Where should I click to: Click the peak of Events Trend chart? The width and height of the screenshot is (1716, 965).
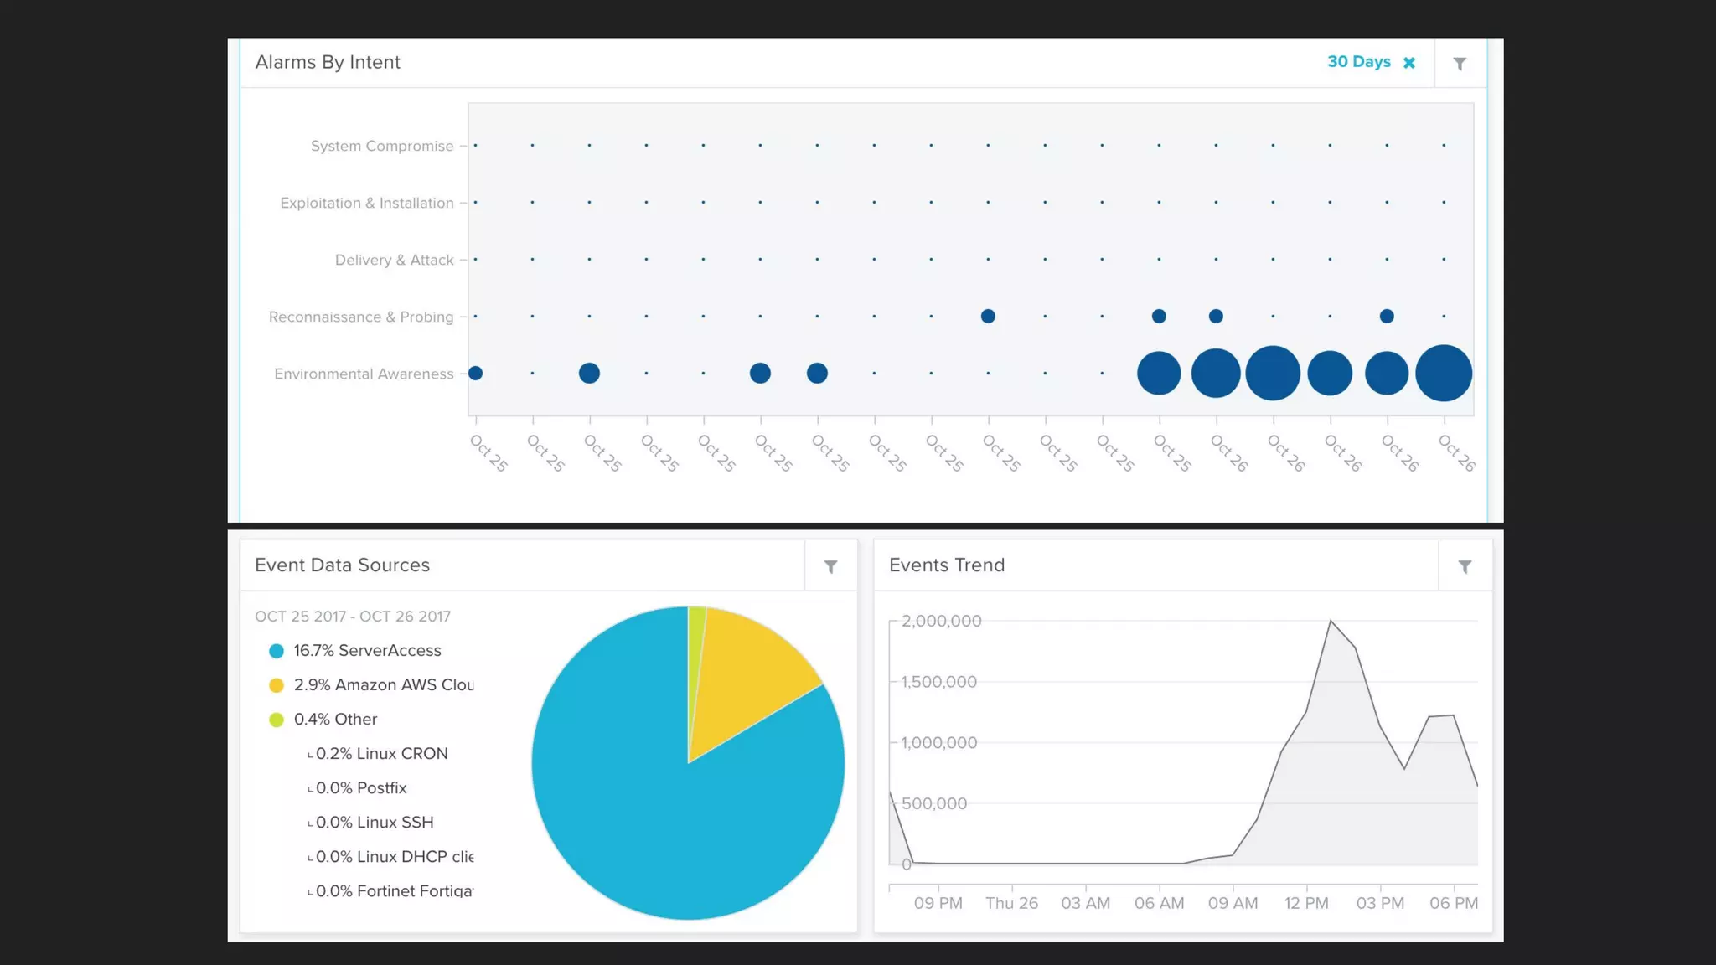point(1331,622)
